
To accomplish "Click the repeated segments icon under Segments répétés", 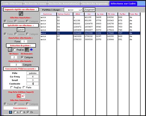I will pyautogui.click(x=21, y=14).
